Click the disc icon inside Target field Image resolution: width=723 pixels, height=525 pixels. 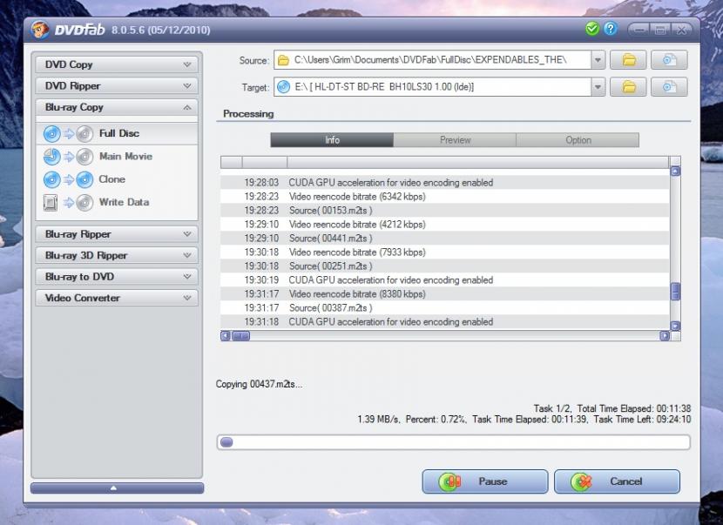pyautogui.click(x=283, y=87)
